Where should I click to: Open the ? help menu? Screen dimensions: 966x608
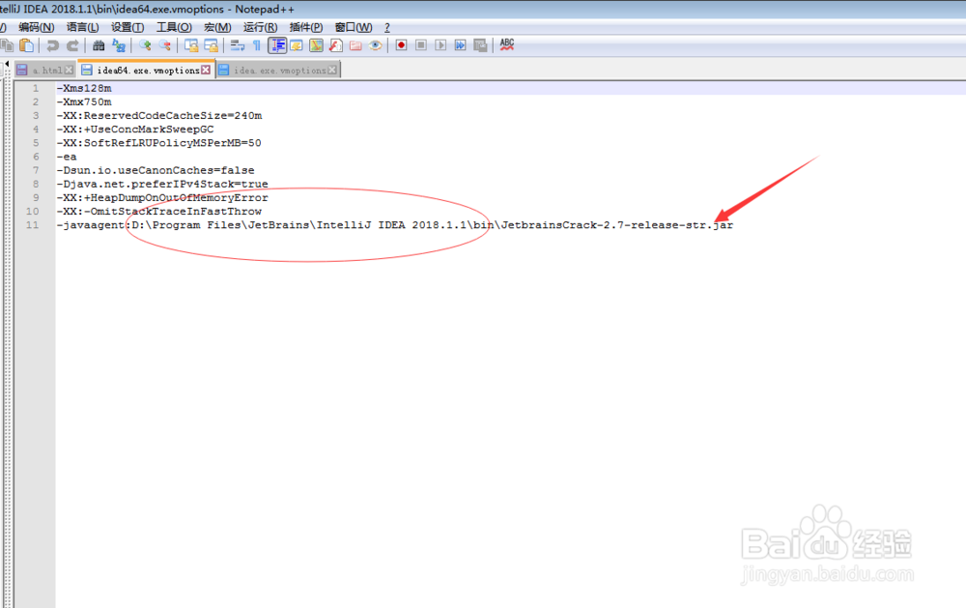click(x=387, y=27)
